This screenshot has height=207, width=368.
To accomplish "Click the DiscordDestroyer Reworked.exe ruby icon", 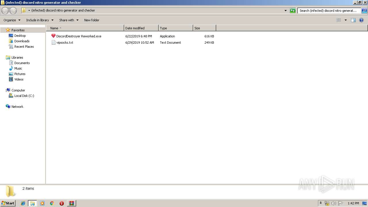I will (x=53, y=36).
